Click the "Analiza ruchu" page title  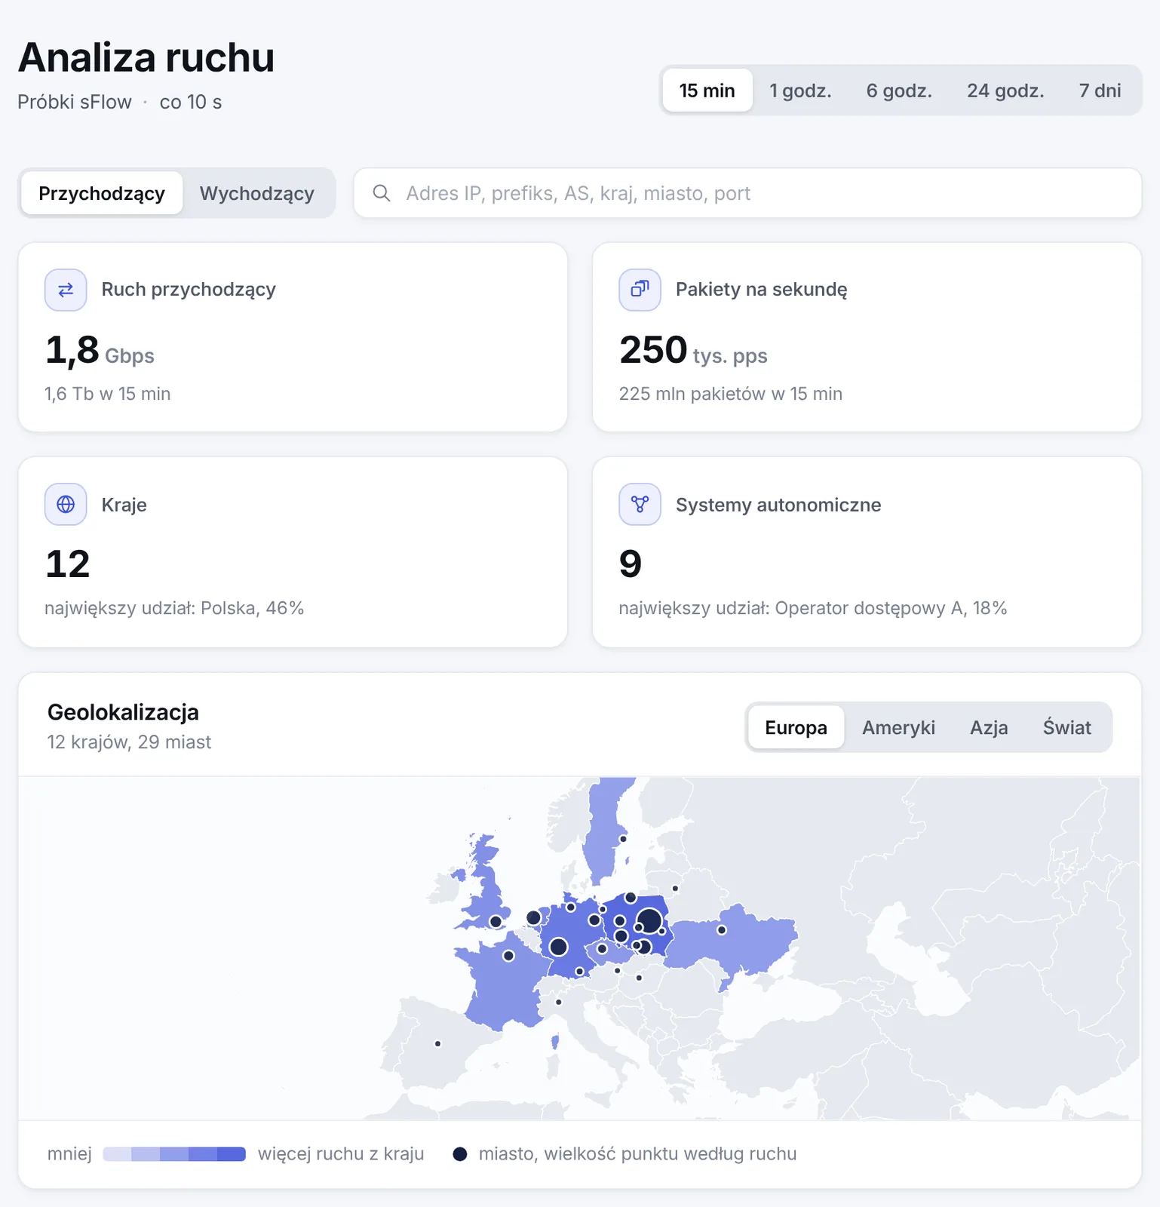(146, 57)
